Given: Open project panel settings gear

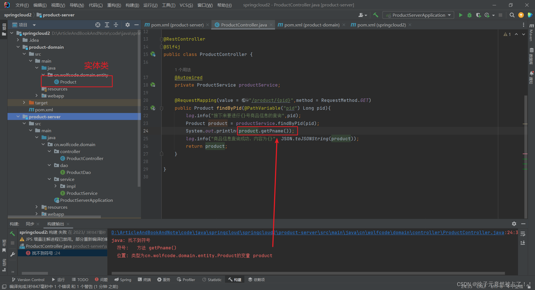Looking at the screenshot, I should 127,25.
